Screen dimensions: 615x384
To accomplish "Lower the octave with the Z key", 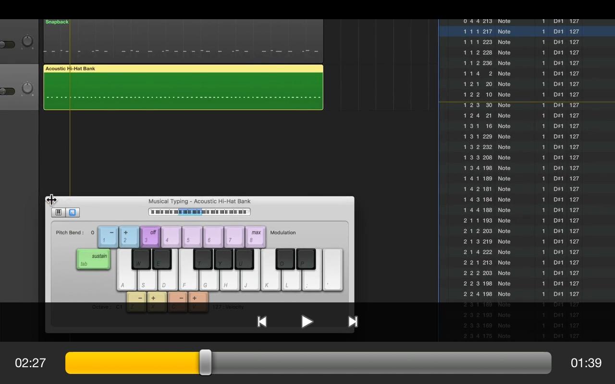I will [137, 302].
